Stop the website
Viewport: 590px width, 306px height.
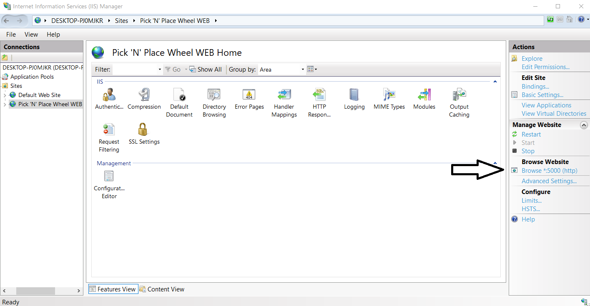coord(528,151)
